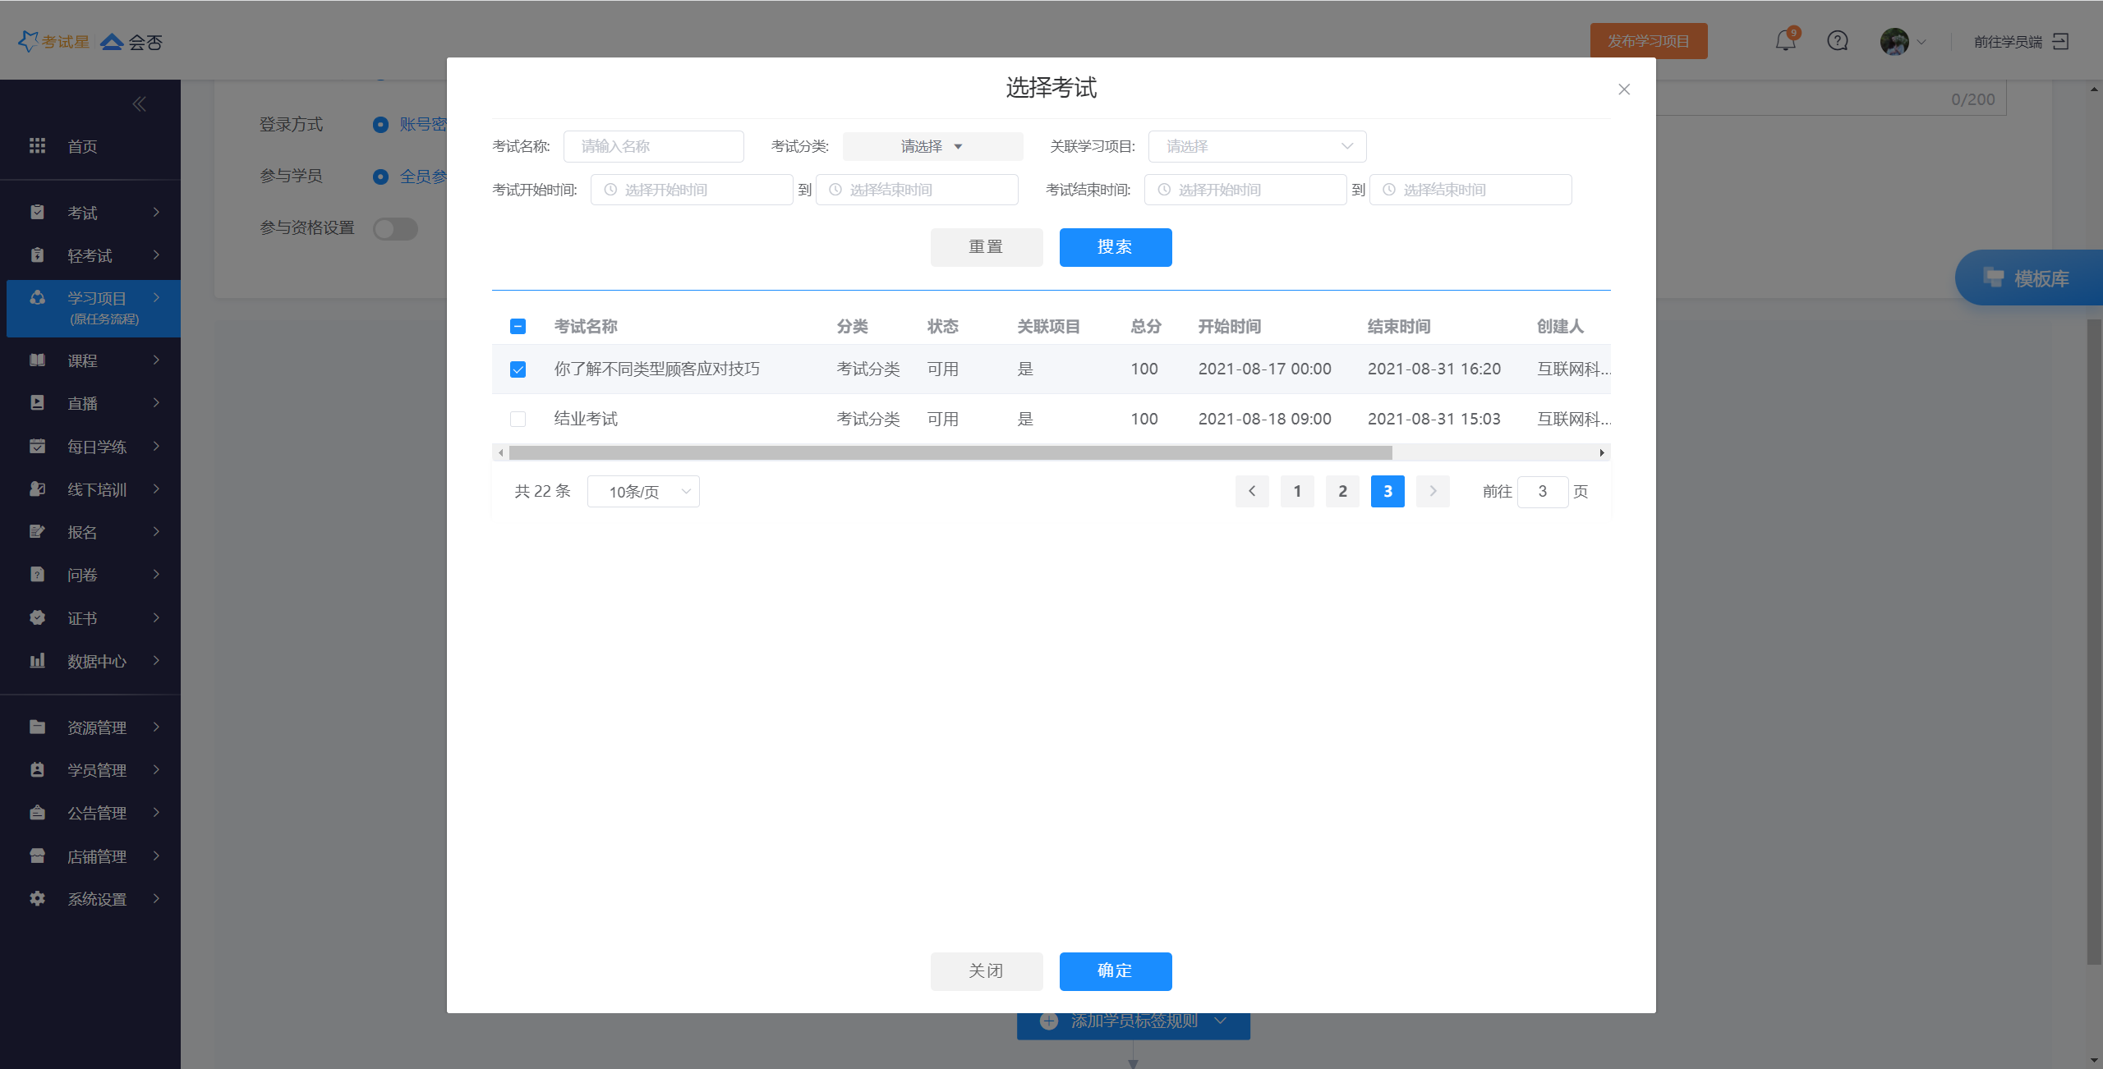2103x1069 pixels.
Task: Close the 选择考试 dialog with X icon
Action: (x=1624, y=89)
